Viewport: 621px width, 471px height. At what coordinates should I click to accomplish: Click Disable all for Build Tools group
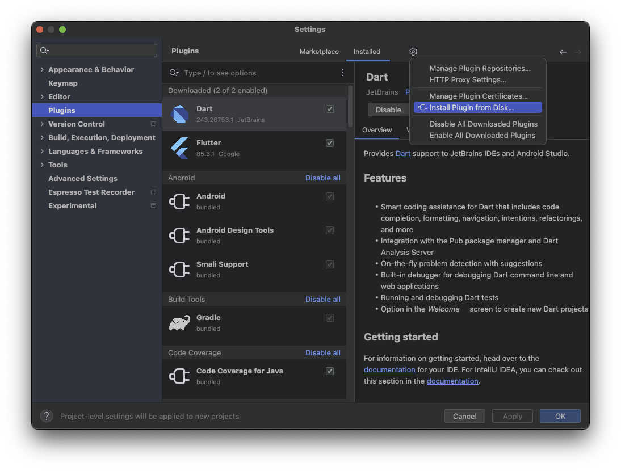(x=323, y=300)
